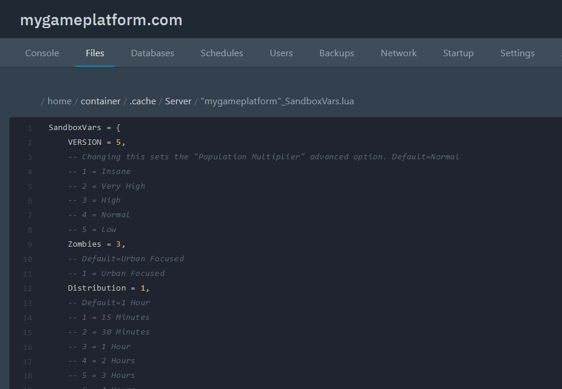Screen dimensions: 562x389
Task: Switch to the Network tab
Action: click(398, 53)
